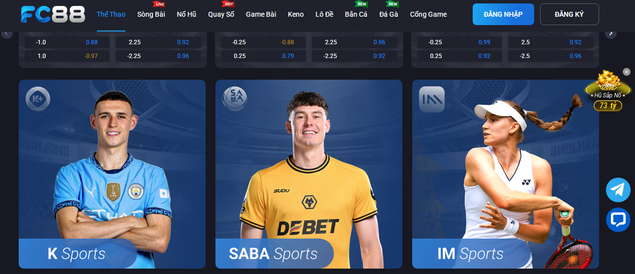Open the K Sports card
The image size is (635, 274).
click(112, 174)
